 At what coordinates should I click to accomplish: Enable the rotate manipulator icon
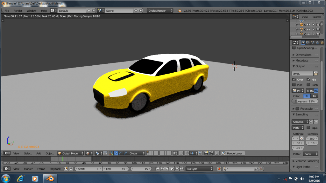(121, 153)
